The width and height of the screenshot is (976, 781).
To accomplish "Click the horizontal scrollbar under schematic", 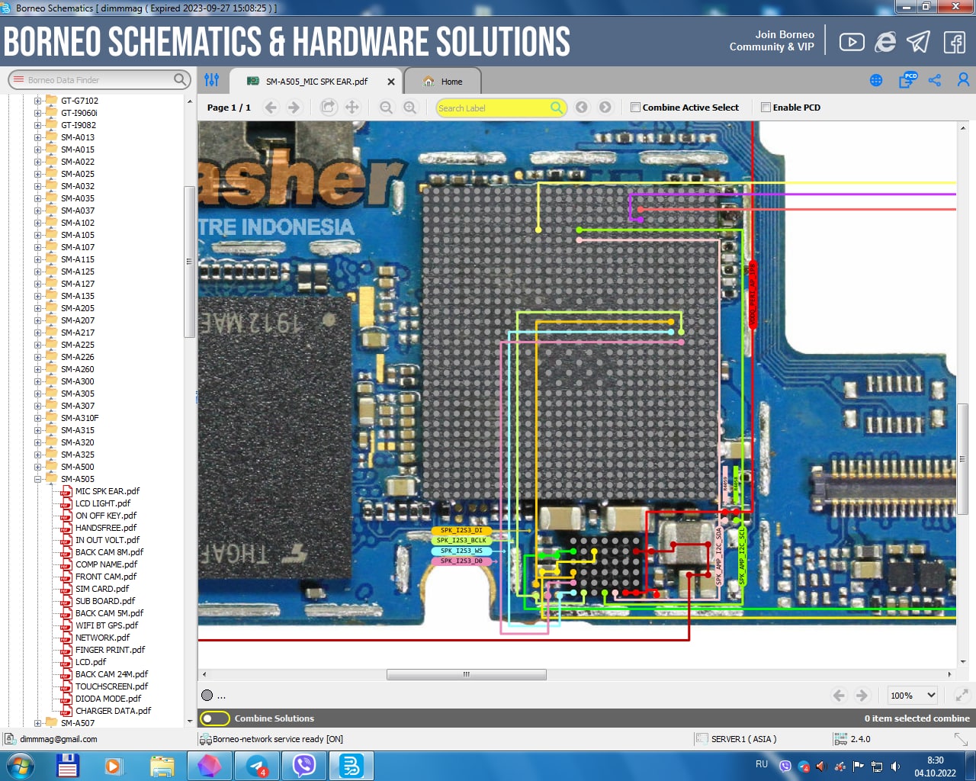I will pos(467,674).
